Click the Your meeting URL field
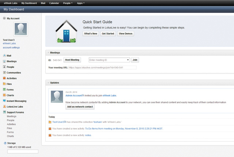This screenshot has height=157, width=234. [102, 67]
